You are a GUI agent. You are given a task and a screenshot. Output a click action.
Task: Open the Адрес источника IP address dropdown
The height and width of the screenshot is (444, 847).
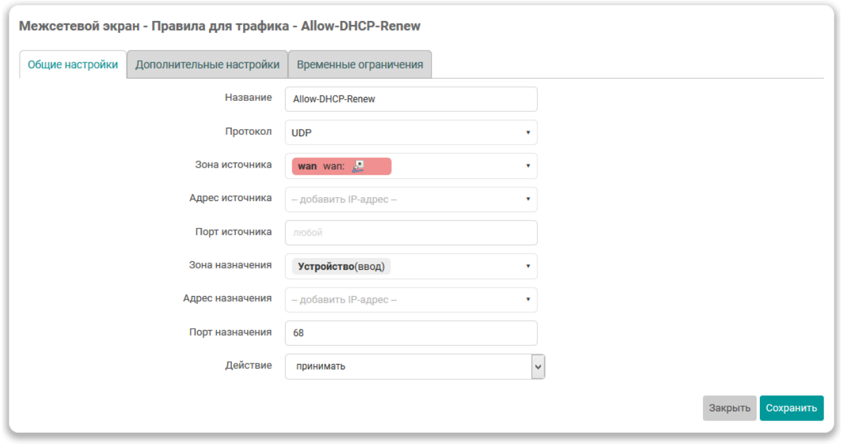pos(411,199)
